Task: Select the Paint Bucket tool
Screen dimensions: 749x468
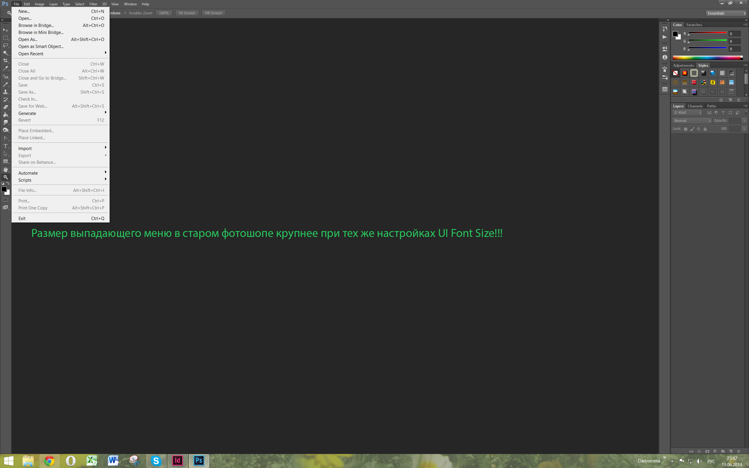Action: (x=6, y=115)
